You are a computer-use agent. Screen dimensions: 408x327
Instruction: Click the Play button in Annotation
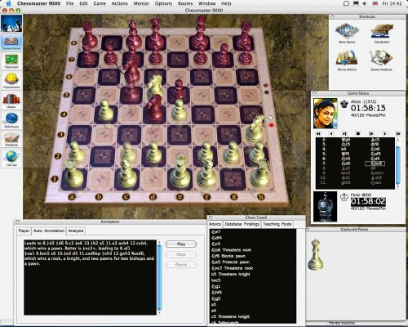coord(181,244)
